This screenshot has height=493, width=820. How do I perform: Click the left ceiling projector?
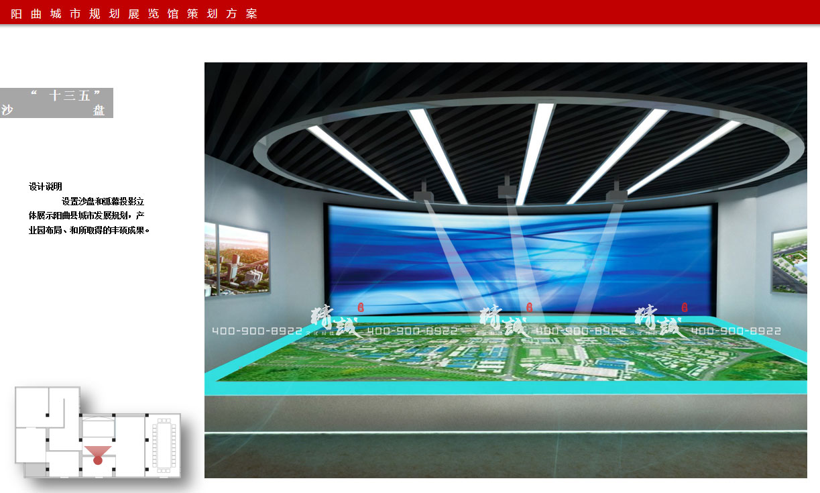(x=424, y=193)
